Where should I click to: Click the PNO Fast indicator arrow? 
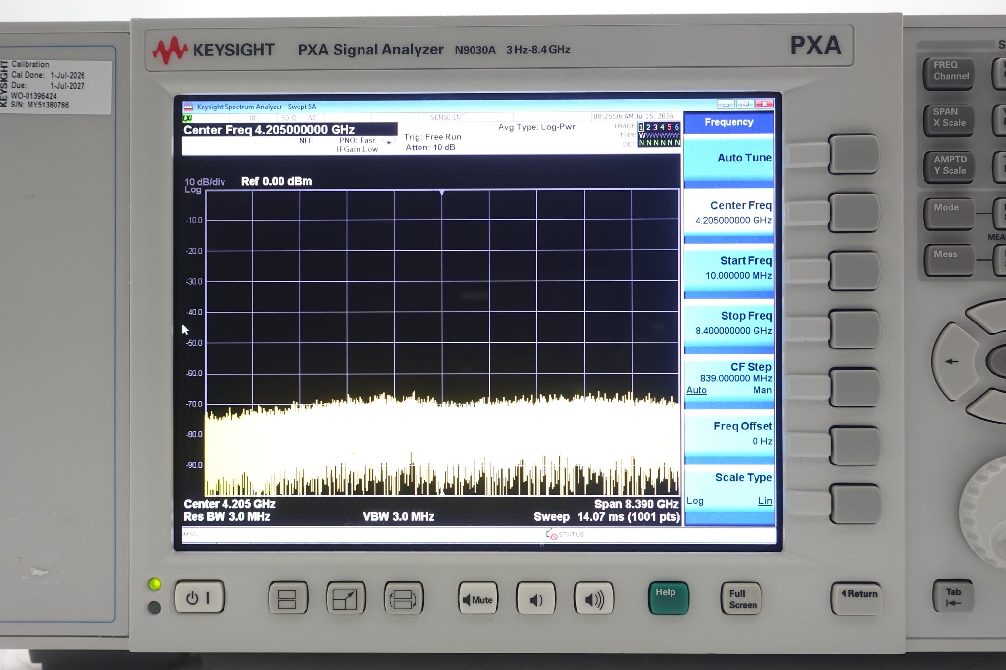point(389,141)
